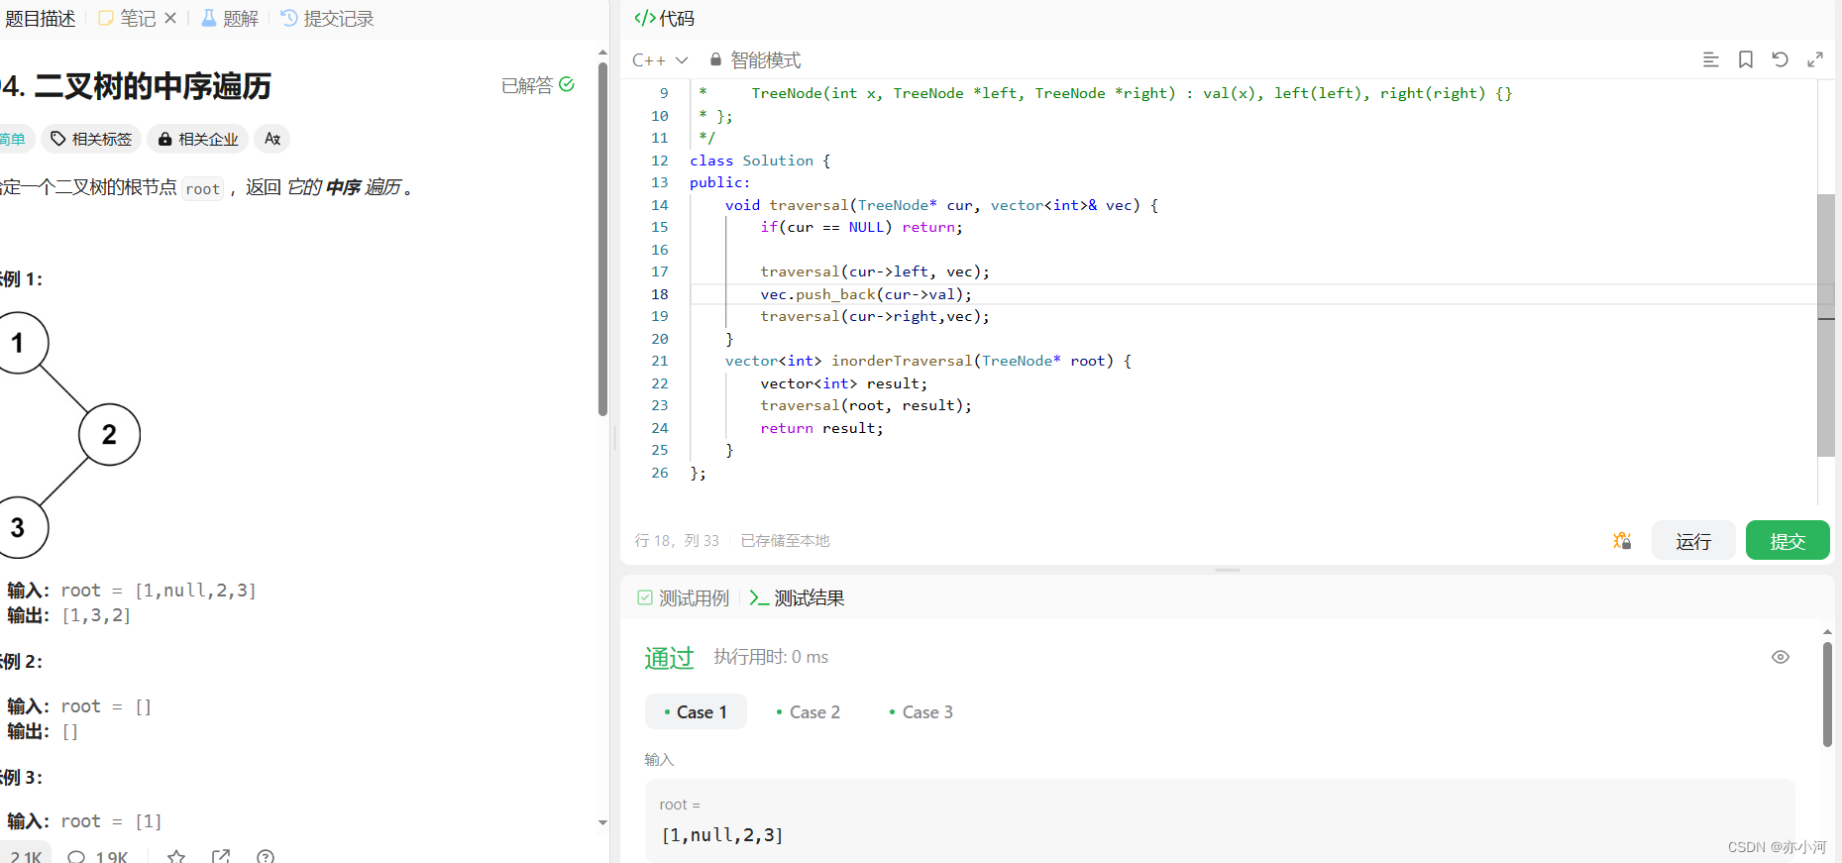Viewport: 1842px width, 863px height.
Task: Reset code with the undo arrow icon
Action: coord(1780,59)
